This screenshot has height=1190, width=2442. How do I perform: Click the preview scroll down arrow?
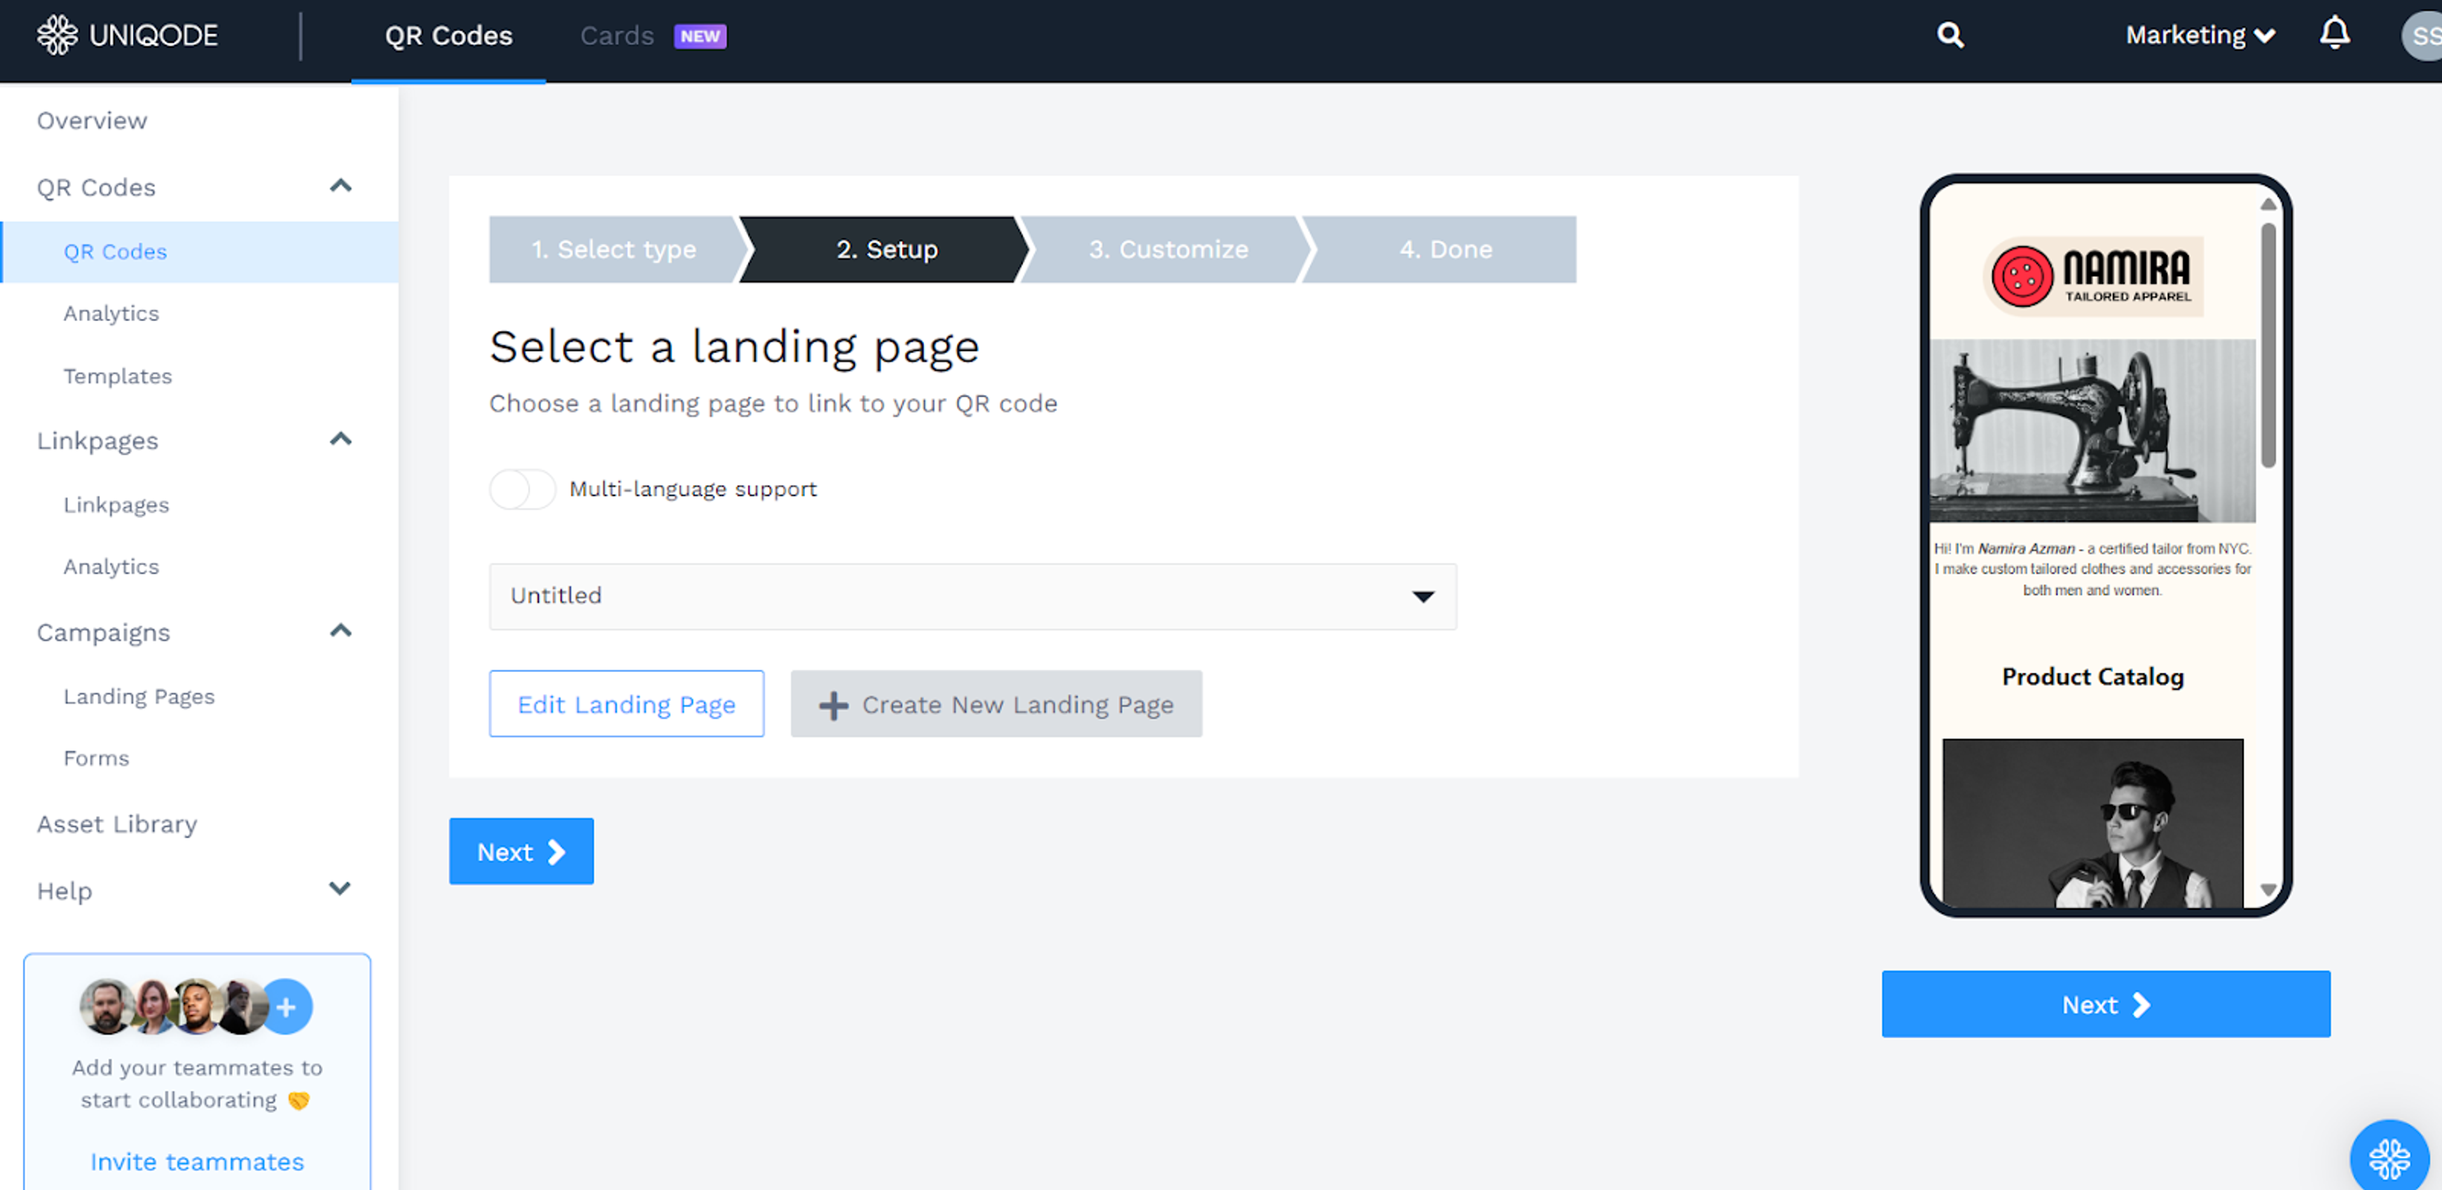(2268, 890)
